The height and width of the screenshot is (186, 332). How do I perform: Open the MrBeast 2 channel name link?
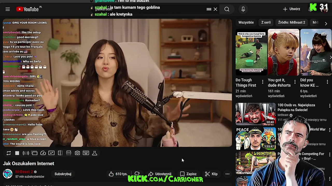coord(24,172)
